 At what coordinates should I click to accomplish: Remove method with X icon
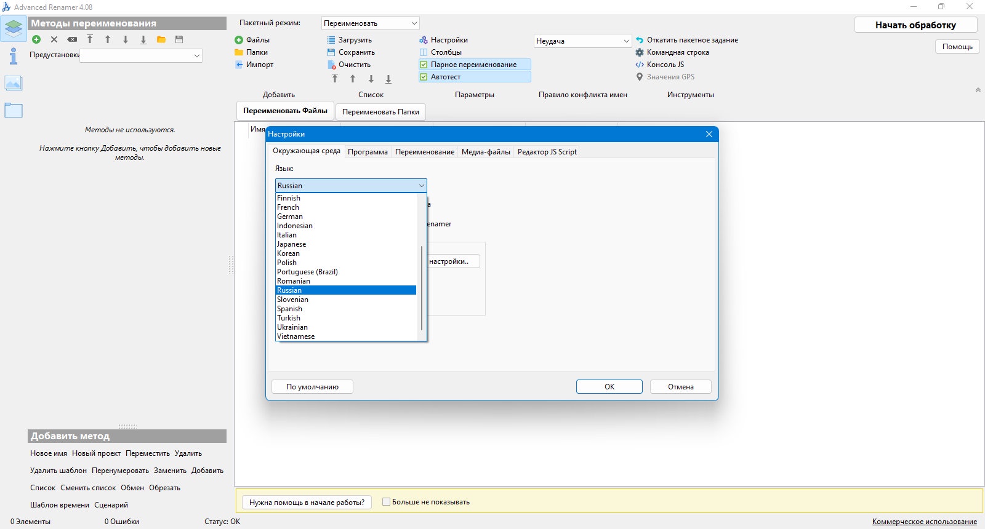(x=54, y=39)
